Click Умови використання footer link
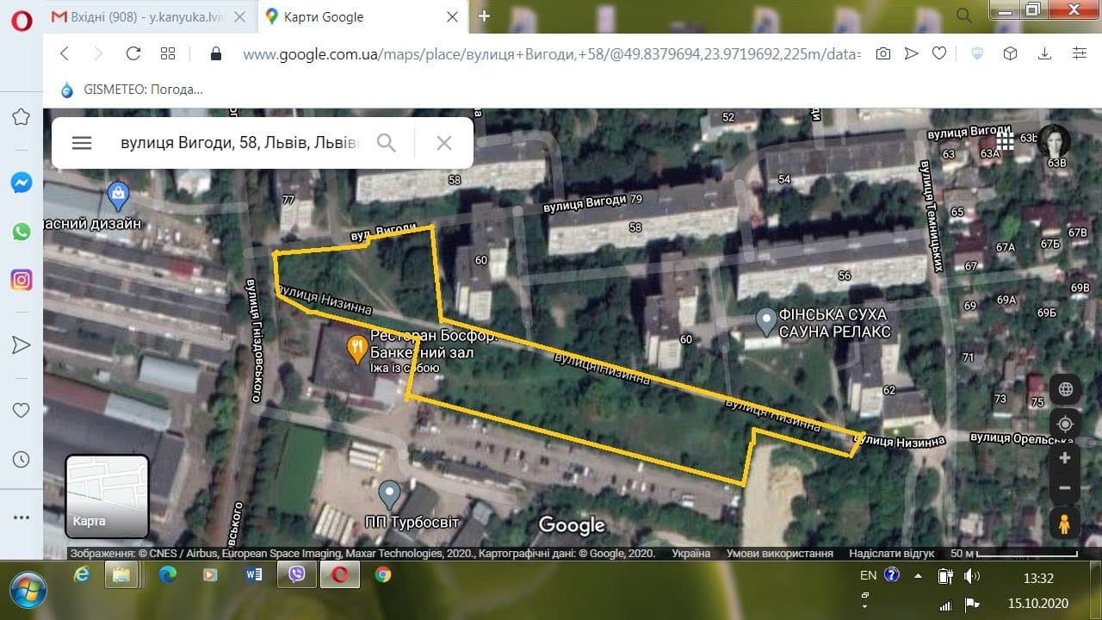The height and width of the screenshot is (620, 1102). click(779, 554)
